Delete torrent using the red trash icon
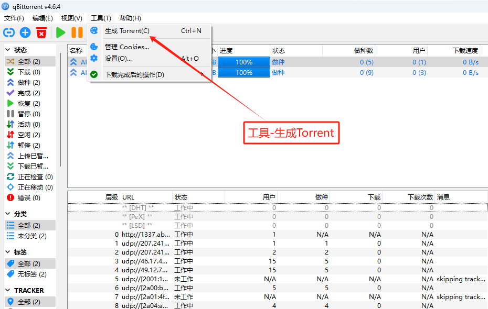 tap(41, 32)
